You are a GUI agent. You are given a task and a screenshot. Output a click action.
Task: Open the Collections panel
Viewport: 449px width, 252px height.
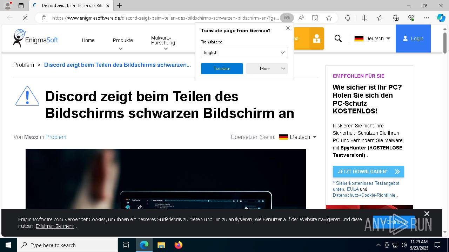[x=396, y=18]
